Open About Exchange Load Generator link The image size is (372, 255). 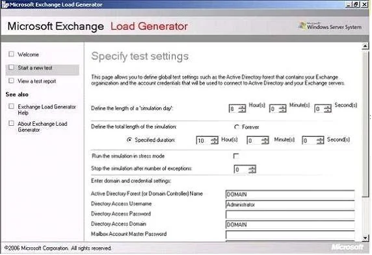tap(42, 127)
